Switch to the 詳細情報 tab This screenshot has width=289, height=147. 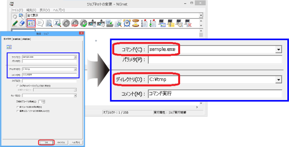tap(26, 39)
